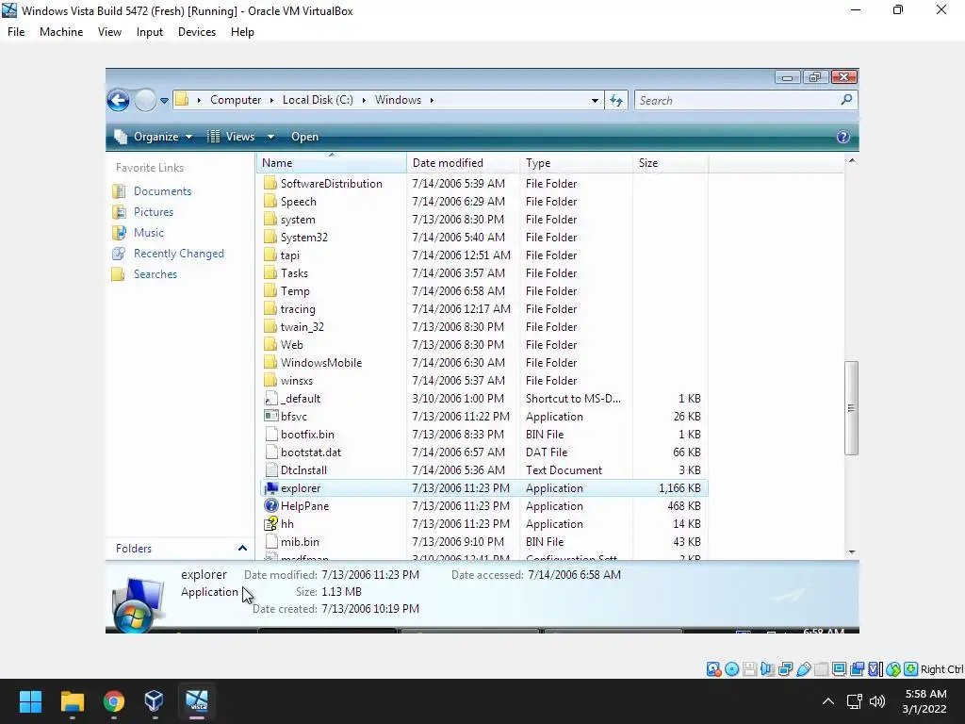Expand the Local Disk (C:) breadcrumb arrow
This screenshot has height=724, width=965.
(x=364, y=100)
